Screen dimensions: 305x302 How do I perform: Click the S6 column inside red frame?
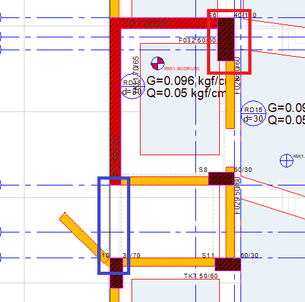[x=226, y=39]
